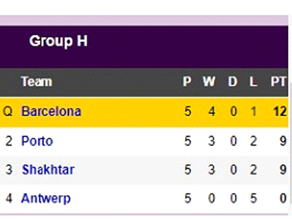Screen dimensions: 292x219
Task: Click the W column header
Action: coord(209,81)
